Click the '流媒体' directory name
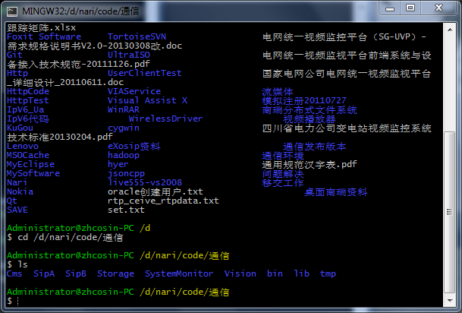The image size is (462, 313). click(x=278, y=92)
